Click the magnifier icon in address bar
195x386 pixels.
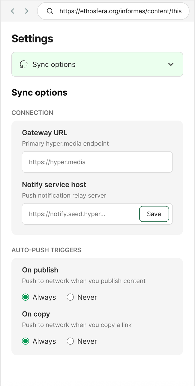click(x=50, y=11)
